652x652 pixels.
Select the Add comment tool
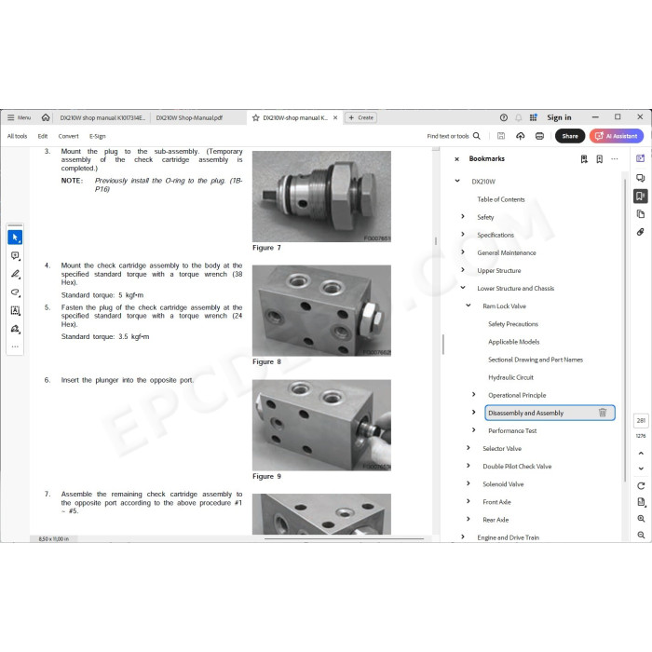16,256
